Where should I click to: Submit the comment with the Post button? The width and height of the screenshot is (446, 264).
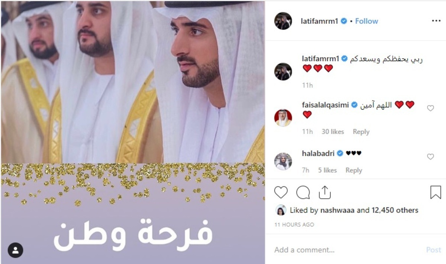click(x=433, y=250)
